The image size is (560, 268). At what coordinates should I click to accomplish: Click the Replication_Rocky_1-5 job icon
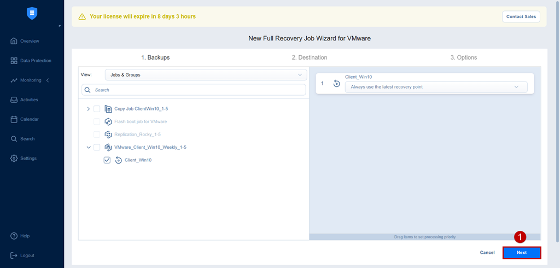click(108, 135)
